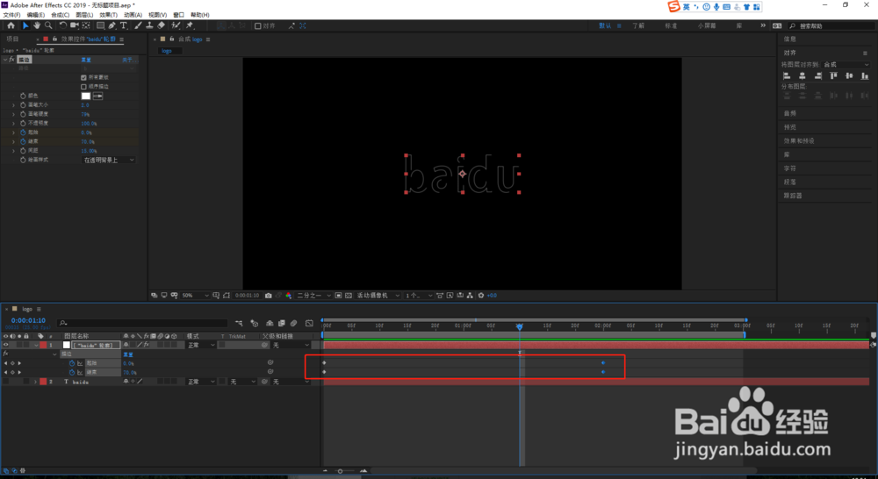Select the Eraser tool
This screenshot has height=479, width=878.
(x=162, y=25)
